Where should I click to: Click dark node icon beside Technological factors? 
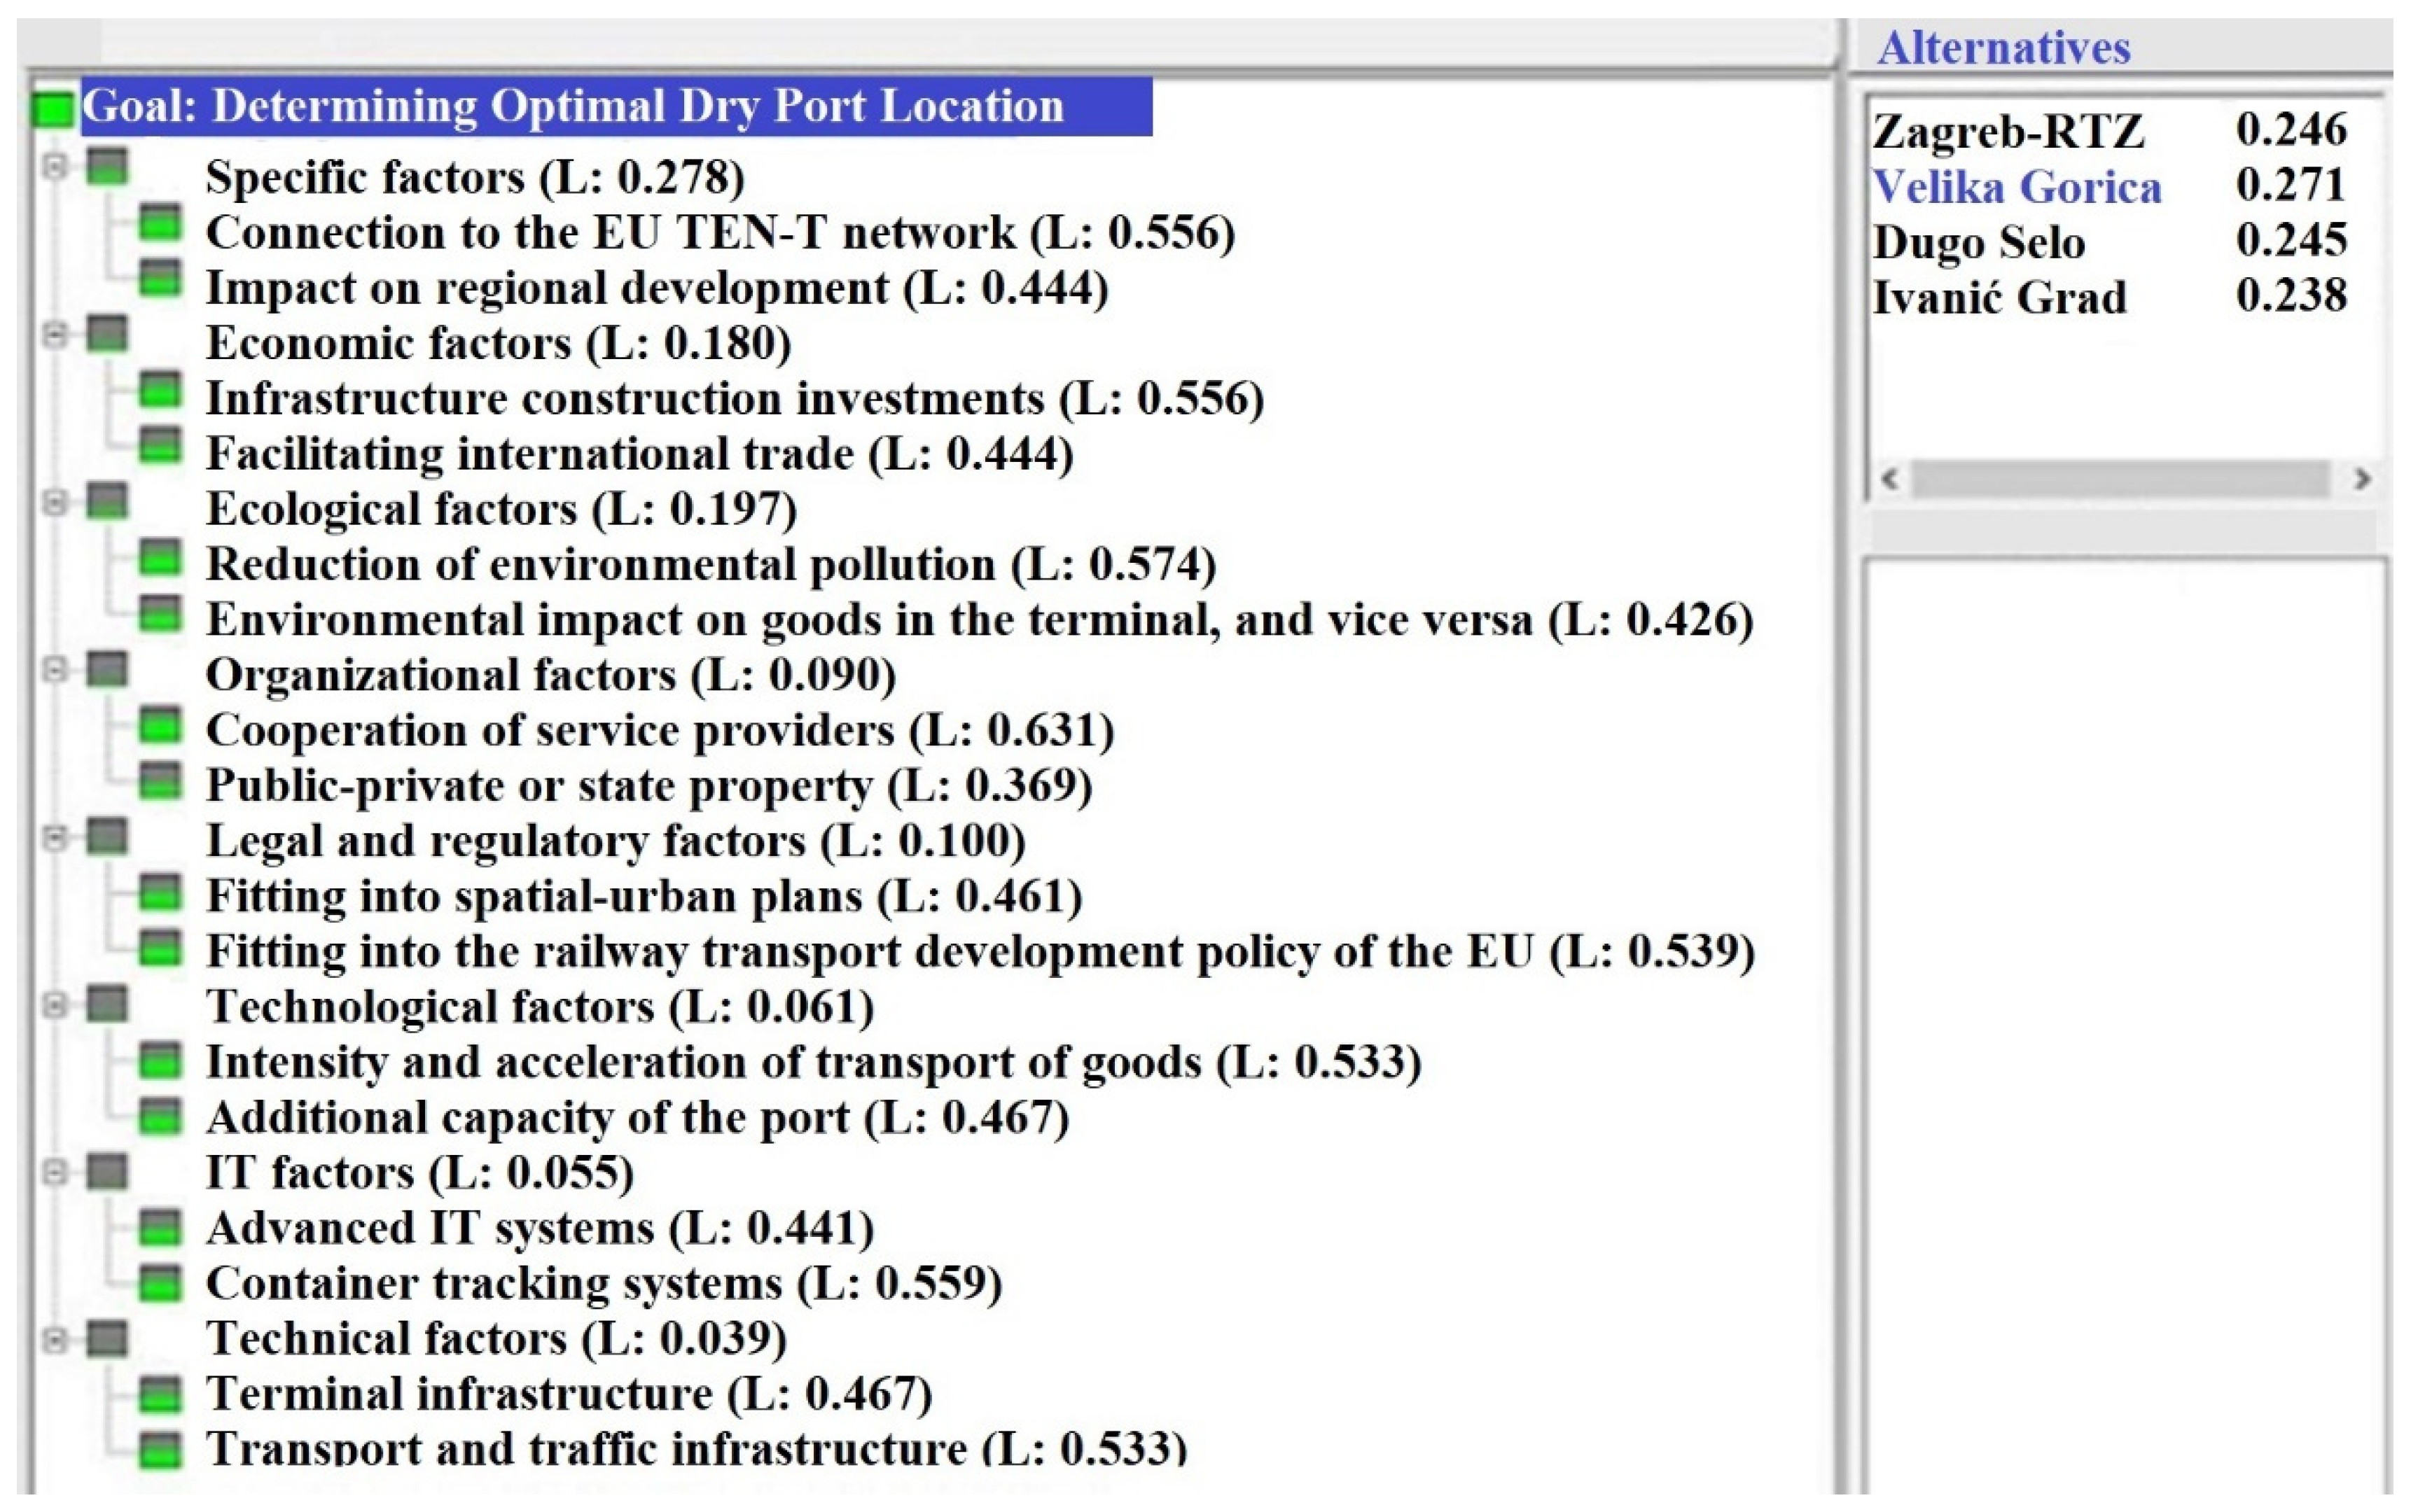coord(107,1004)
